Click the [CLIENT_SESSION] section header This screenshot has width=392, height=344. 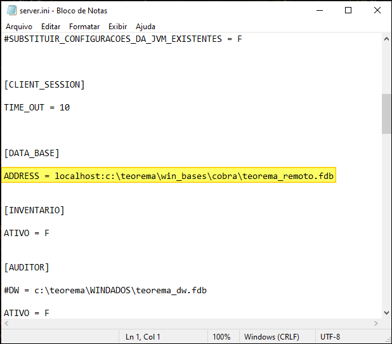[x=44, y=84]
